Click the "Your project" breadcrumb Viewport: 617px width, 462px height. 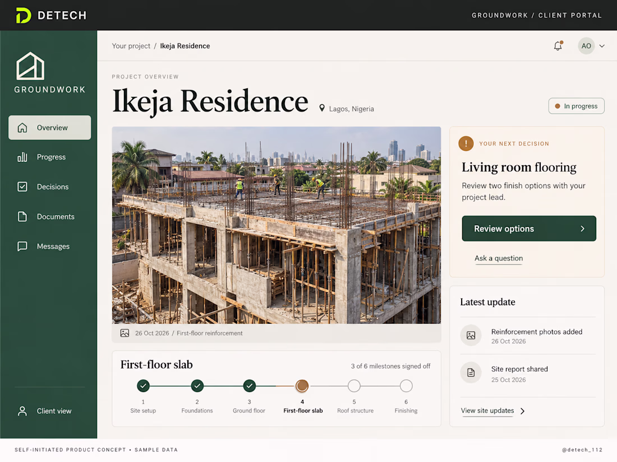(x=131, y=46)
